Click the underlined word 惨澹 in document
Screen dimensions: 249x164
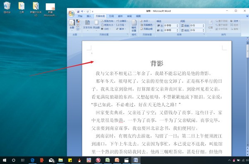[119, 120]
